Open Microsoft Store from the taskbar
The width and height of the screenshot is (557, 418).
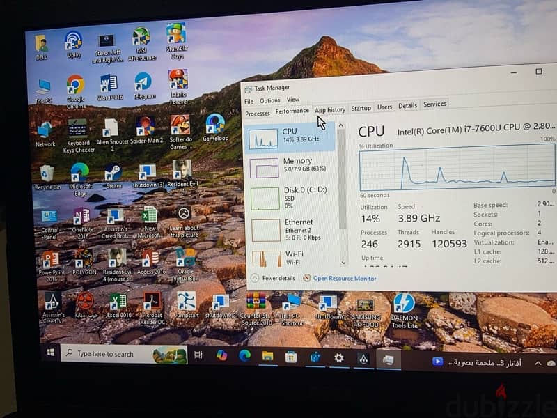(x=291, y=357)
